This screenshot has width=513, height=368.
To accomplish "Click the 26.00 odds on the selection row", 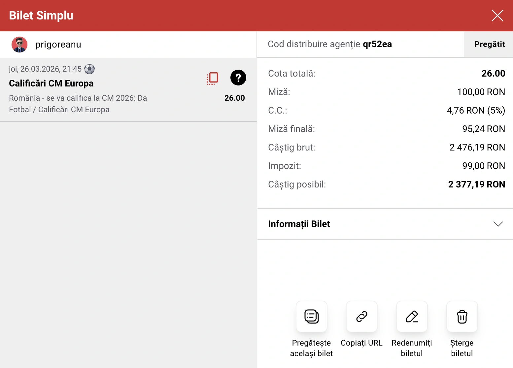I will 234,98.
